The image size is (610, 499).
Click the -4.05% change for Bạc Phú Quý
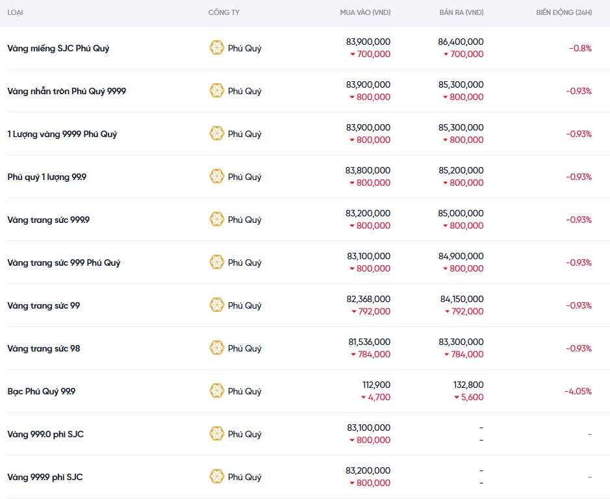[578, 391]
